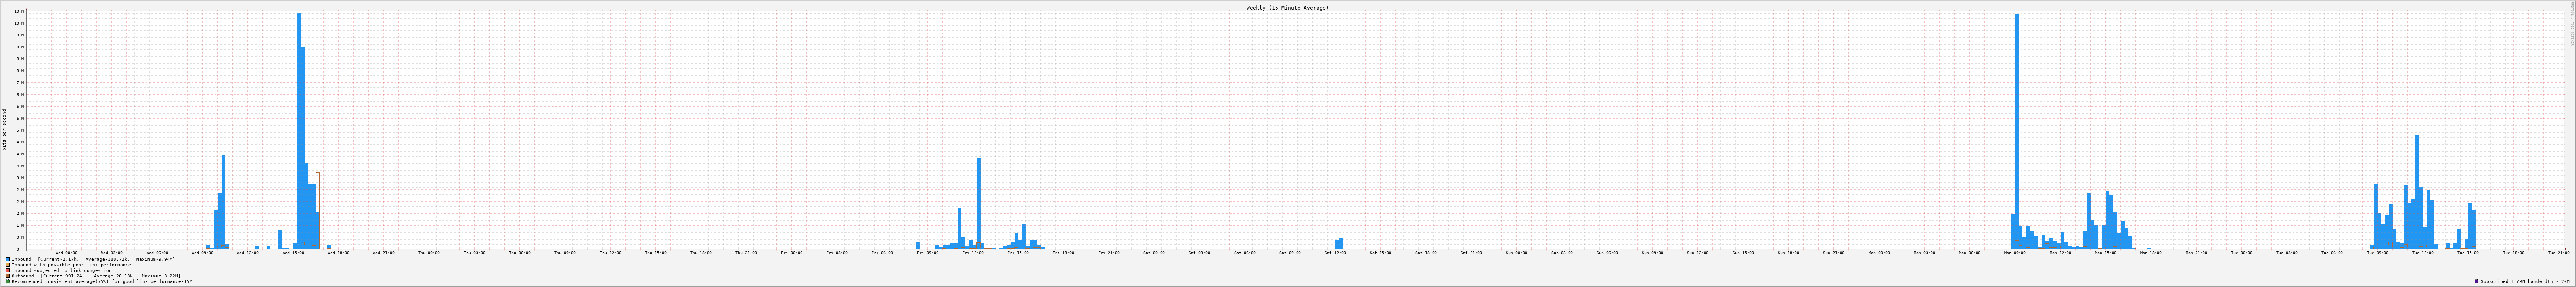This screenshot has width=2576, height=287.
Task: Click the bits per second axis label
Action: tap(4, 130)
